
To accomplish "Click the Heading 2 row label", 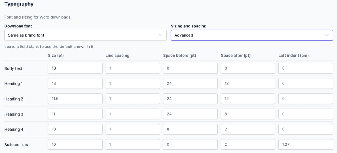I will pyautogui.click(x=14, y=99).
